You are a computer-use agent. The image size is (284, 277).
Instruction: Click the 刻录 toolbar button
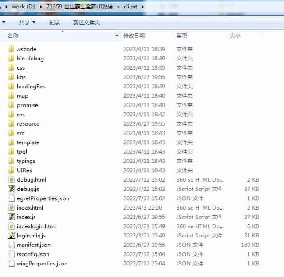click(x=55, y=22)
